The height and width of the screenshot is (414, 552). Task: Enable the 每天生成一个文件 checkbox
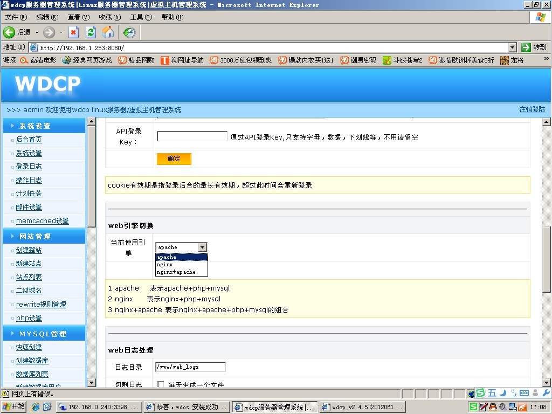[x=161, y=384]
